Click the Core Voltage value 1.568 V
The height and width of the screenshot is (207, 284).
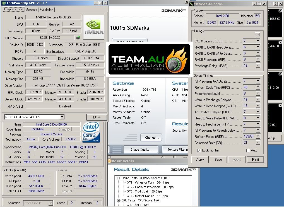pyautogui.click(x=71, y=139)
